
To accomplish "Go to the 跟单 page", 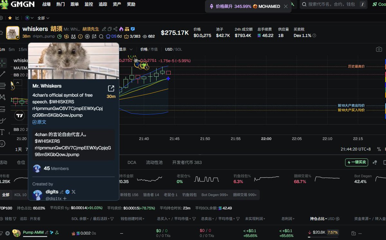I will click(x=75, y=5).
